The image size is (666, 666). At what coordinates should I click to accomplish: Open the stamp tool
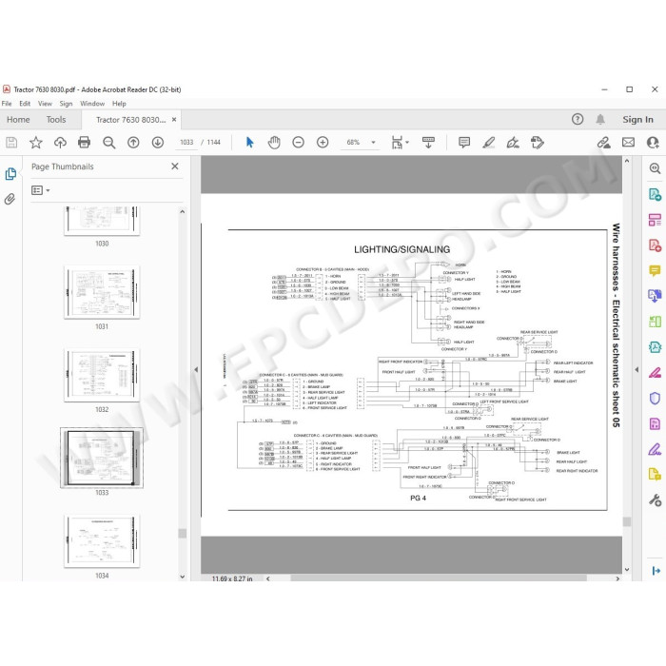pos(538,143)
